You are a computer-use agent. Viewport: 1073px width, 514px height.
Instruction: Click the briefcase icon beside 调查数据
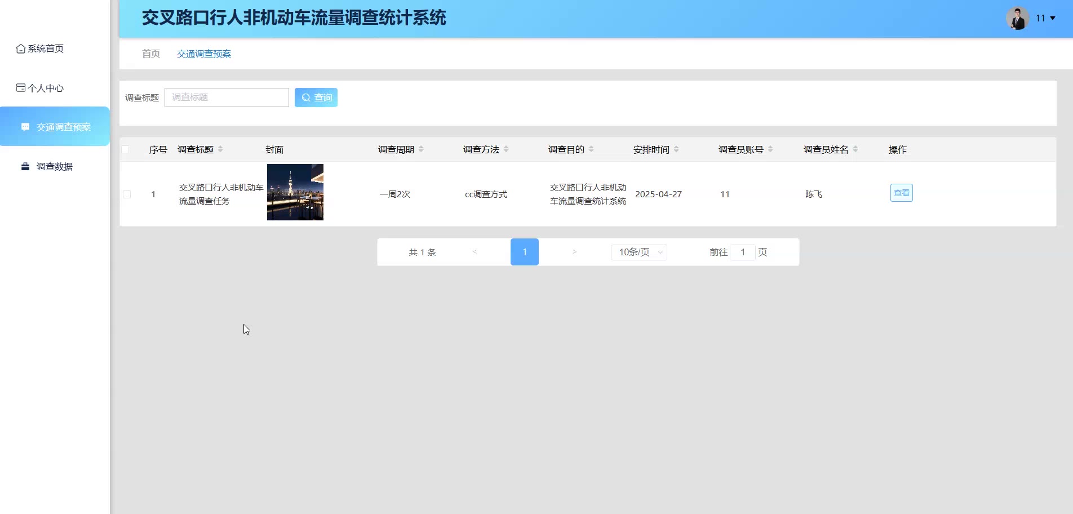tap(25, 166)
